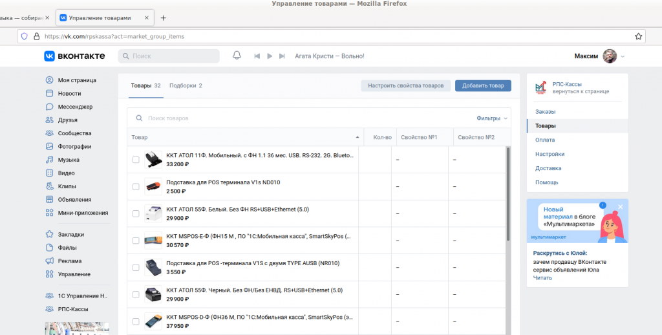Click the site lock icon
The height and width of the screenshot is (335, 662).
[36, 36]
